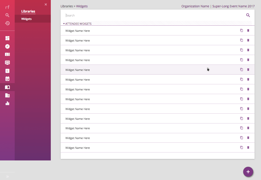Open the building grid icon in sidebar
Screen dimensions: 261x180
coord(7,95)
